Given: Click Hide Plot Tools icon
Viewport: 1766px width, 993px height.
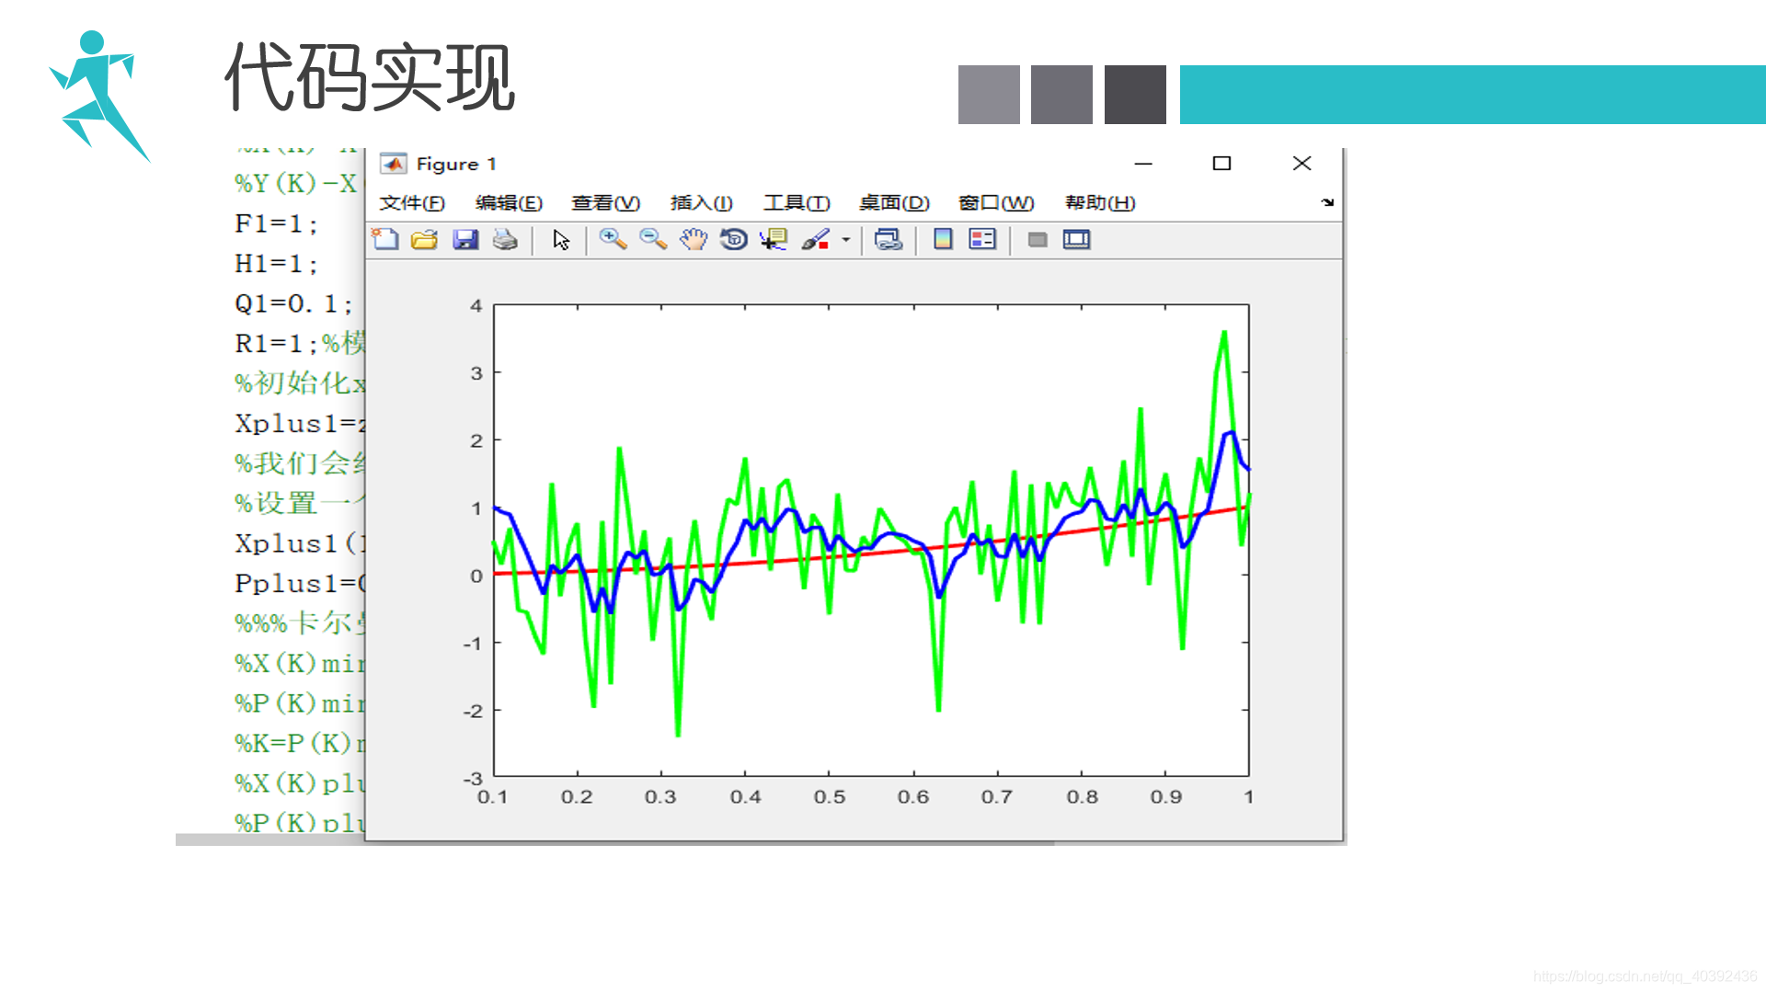Looking at the screenshot, I should point(1038,240).
